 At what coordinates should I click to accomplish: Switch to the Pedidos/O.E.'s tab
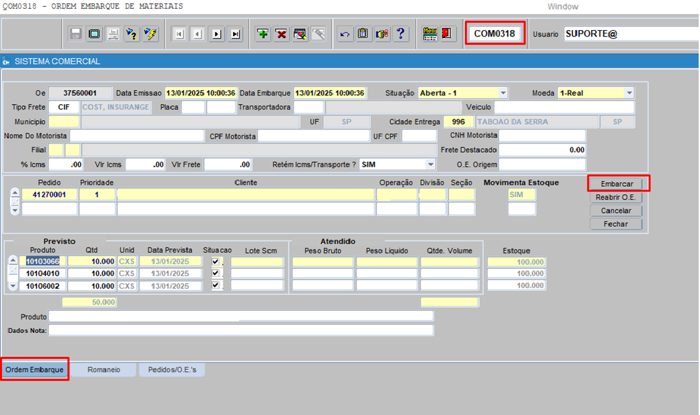click(x=172, y=370)
